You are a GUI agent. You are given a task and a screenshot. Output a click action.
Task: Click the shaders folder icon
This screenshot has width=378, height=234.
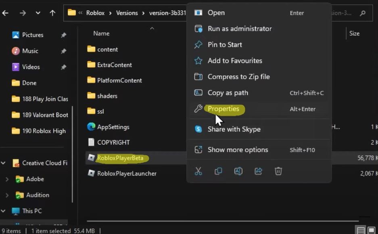tap(91, 96)
